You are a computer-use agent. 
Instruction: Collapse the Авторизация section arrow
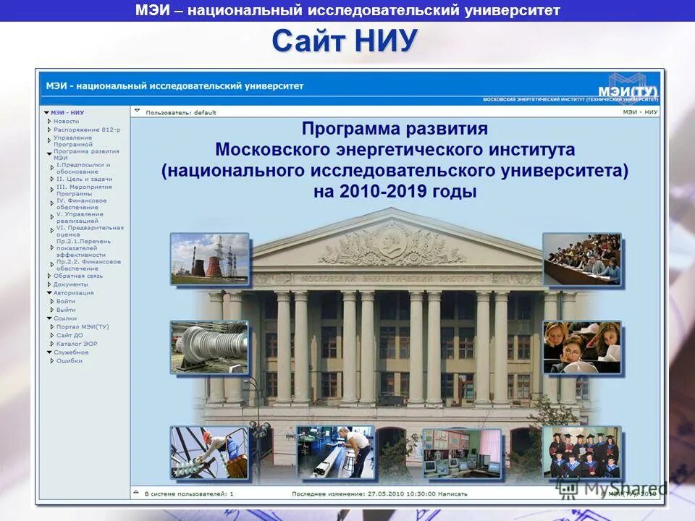point(49,293)
